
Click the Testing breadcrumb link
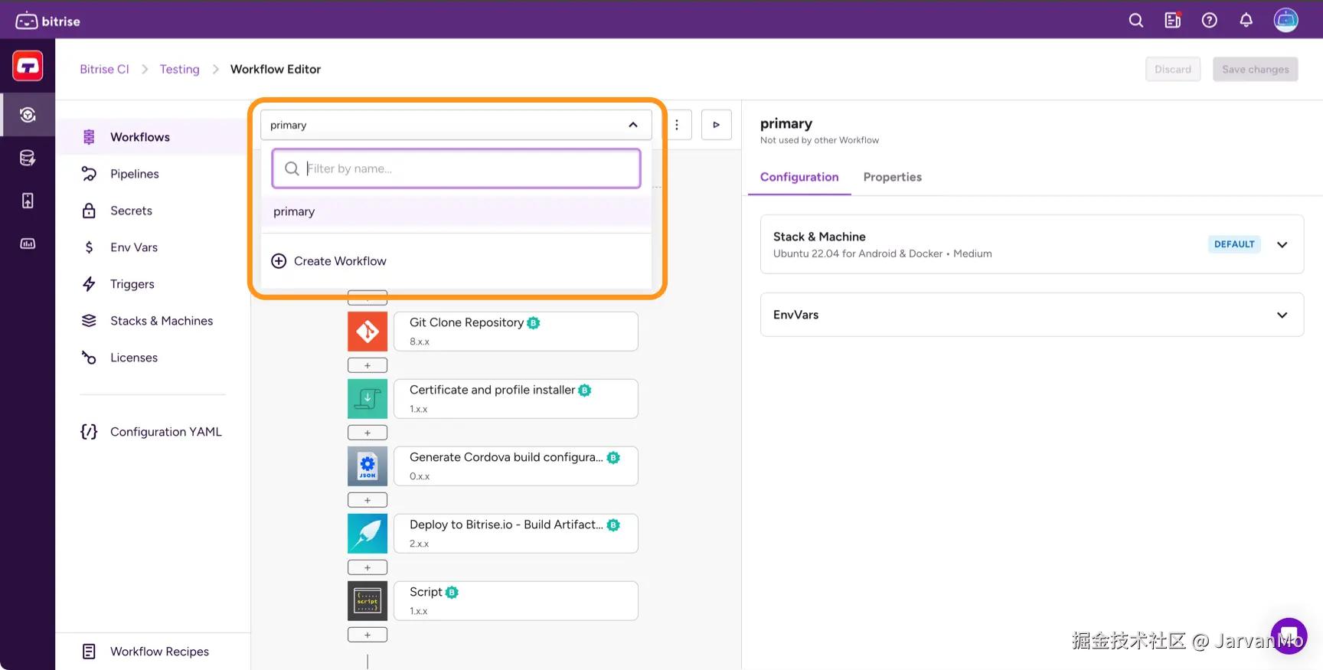179,69
